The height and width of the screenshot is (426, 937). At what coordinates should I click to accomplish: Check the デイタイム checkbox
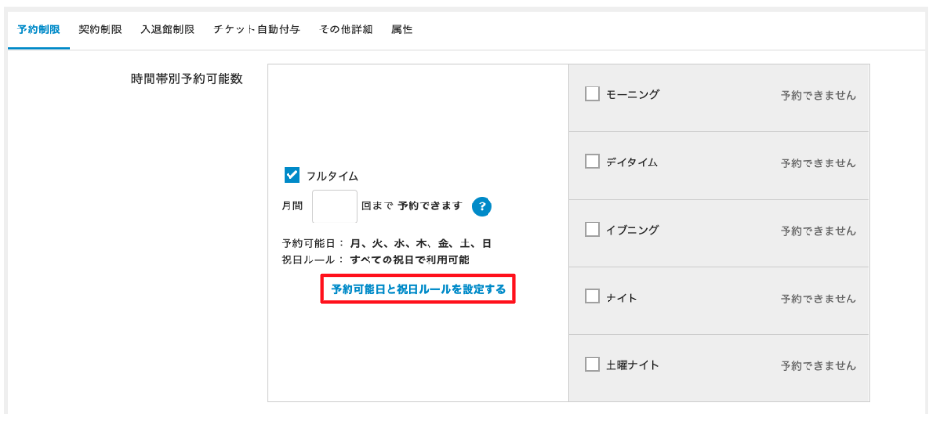pos(591,163)
